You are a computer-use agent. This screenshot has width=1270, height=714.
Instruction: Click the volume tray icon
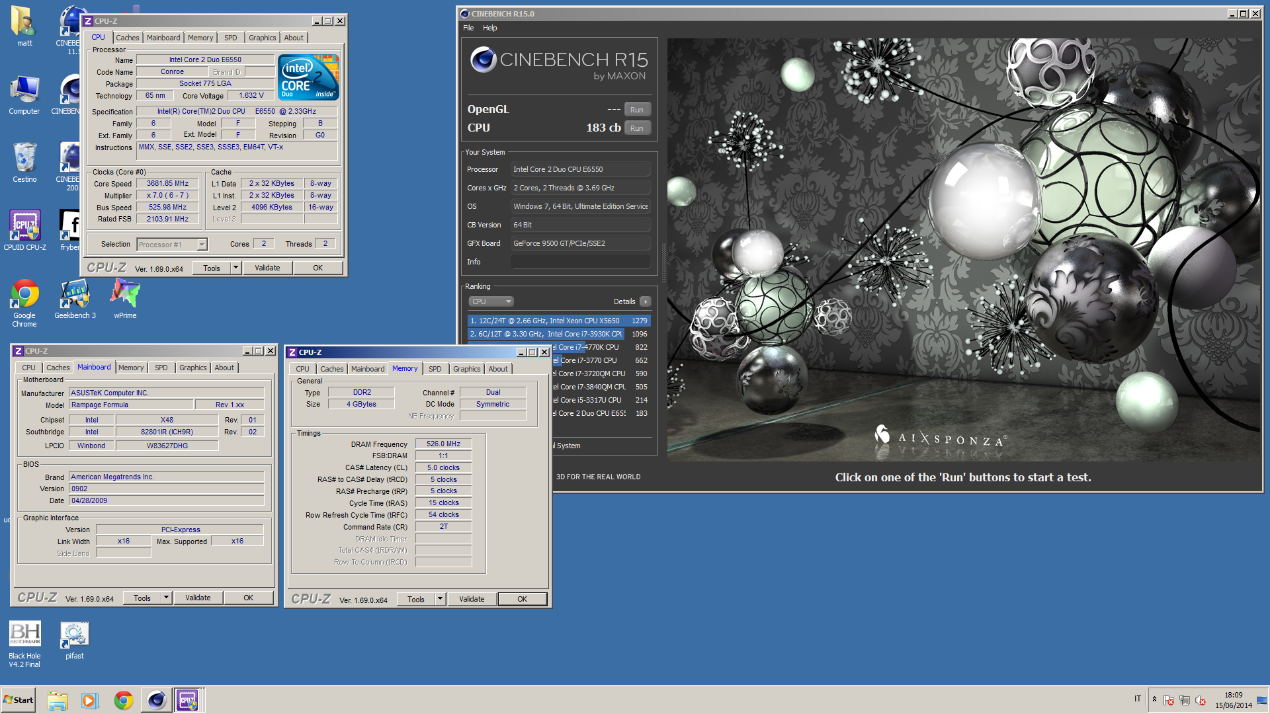pos(1201,700)
